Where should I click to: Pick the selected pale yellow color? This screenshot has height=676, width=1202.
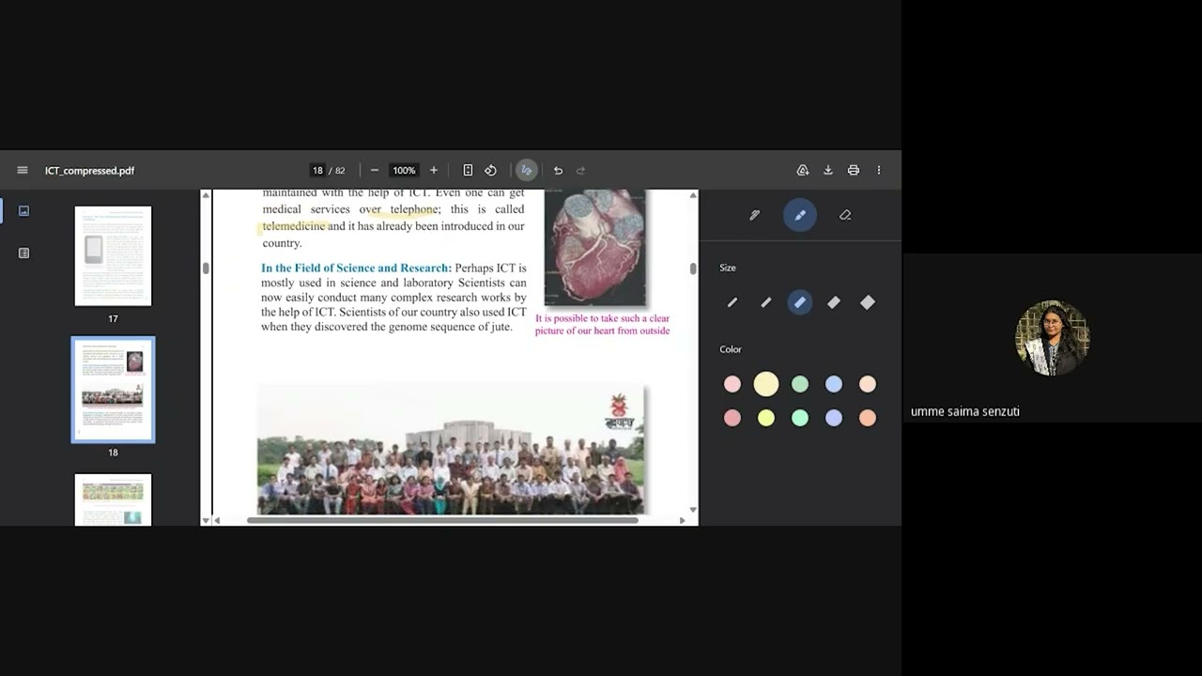pos(766,384)
